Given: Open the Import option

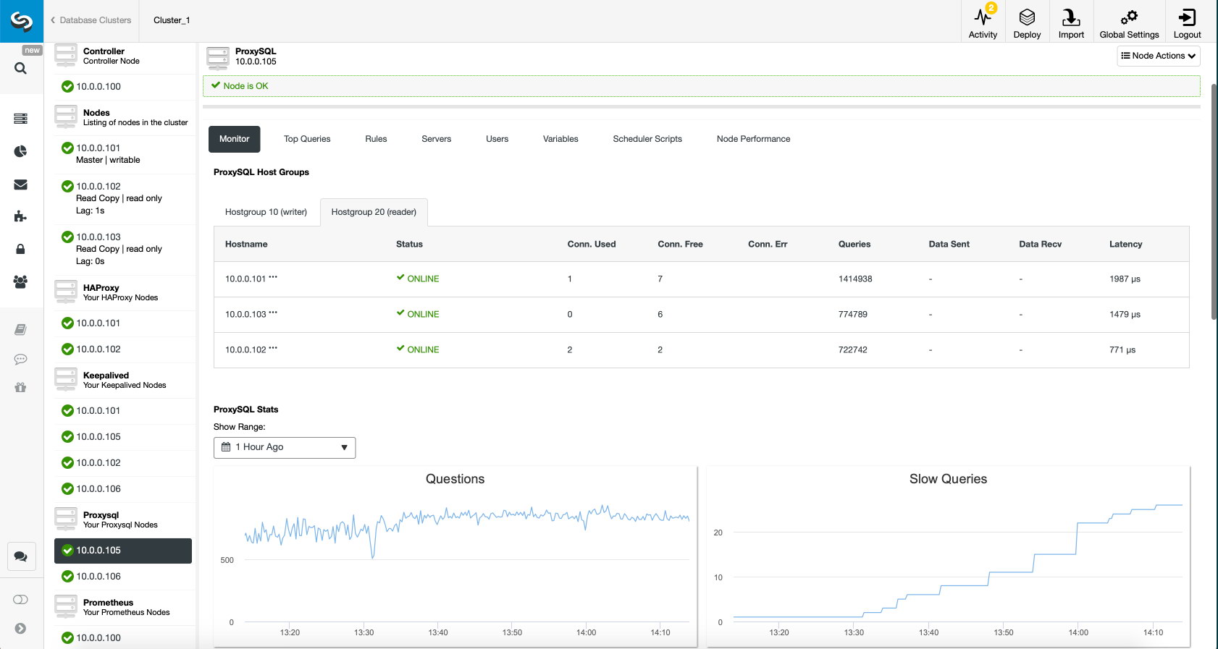Looking at the screenshot, I should (1071, 22).
